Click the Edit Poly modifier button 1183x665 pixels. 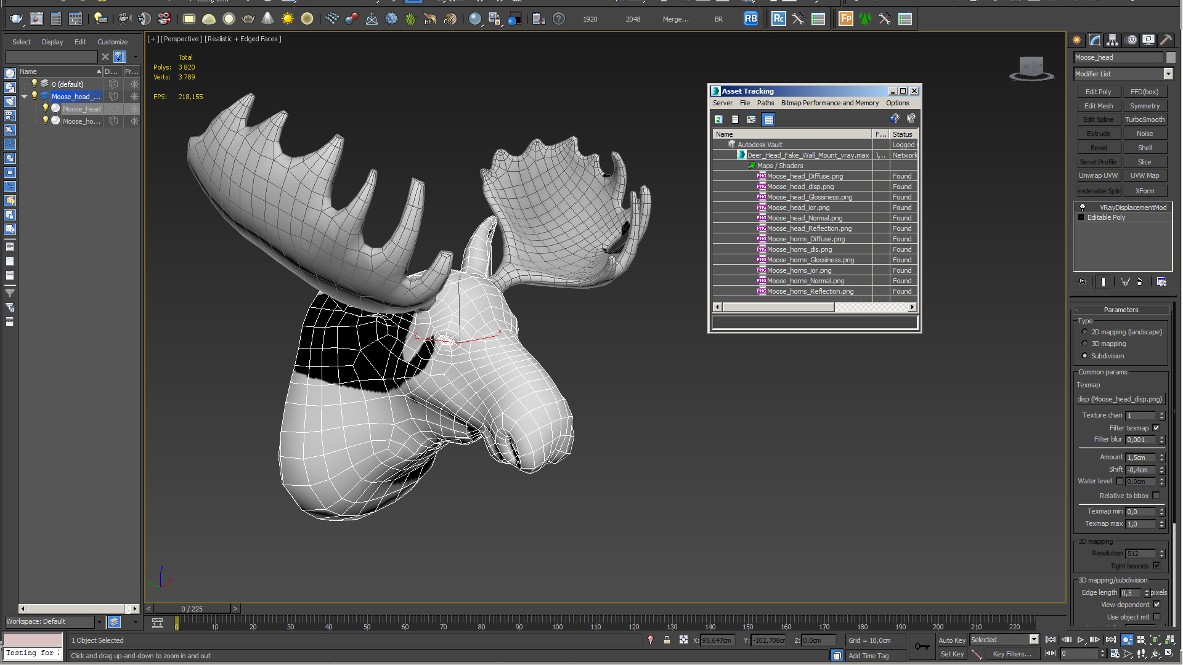[1099, 92]
